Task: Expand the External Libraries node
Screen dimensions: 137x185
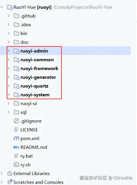Action: point(2,173)
